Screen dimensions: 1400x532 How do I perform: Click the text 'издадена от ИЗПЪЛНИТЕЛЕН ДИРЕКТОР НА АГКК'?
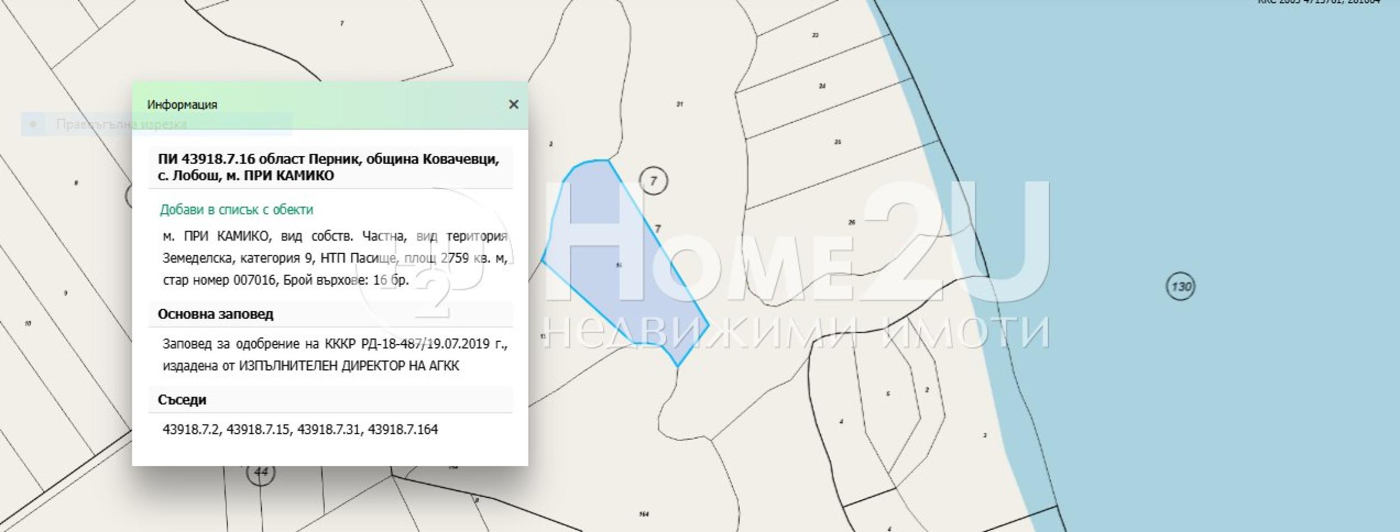[311, 366]
